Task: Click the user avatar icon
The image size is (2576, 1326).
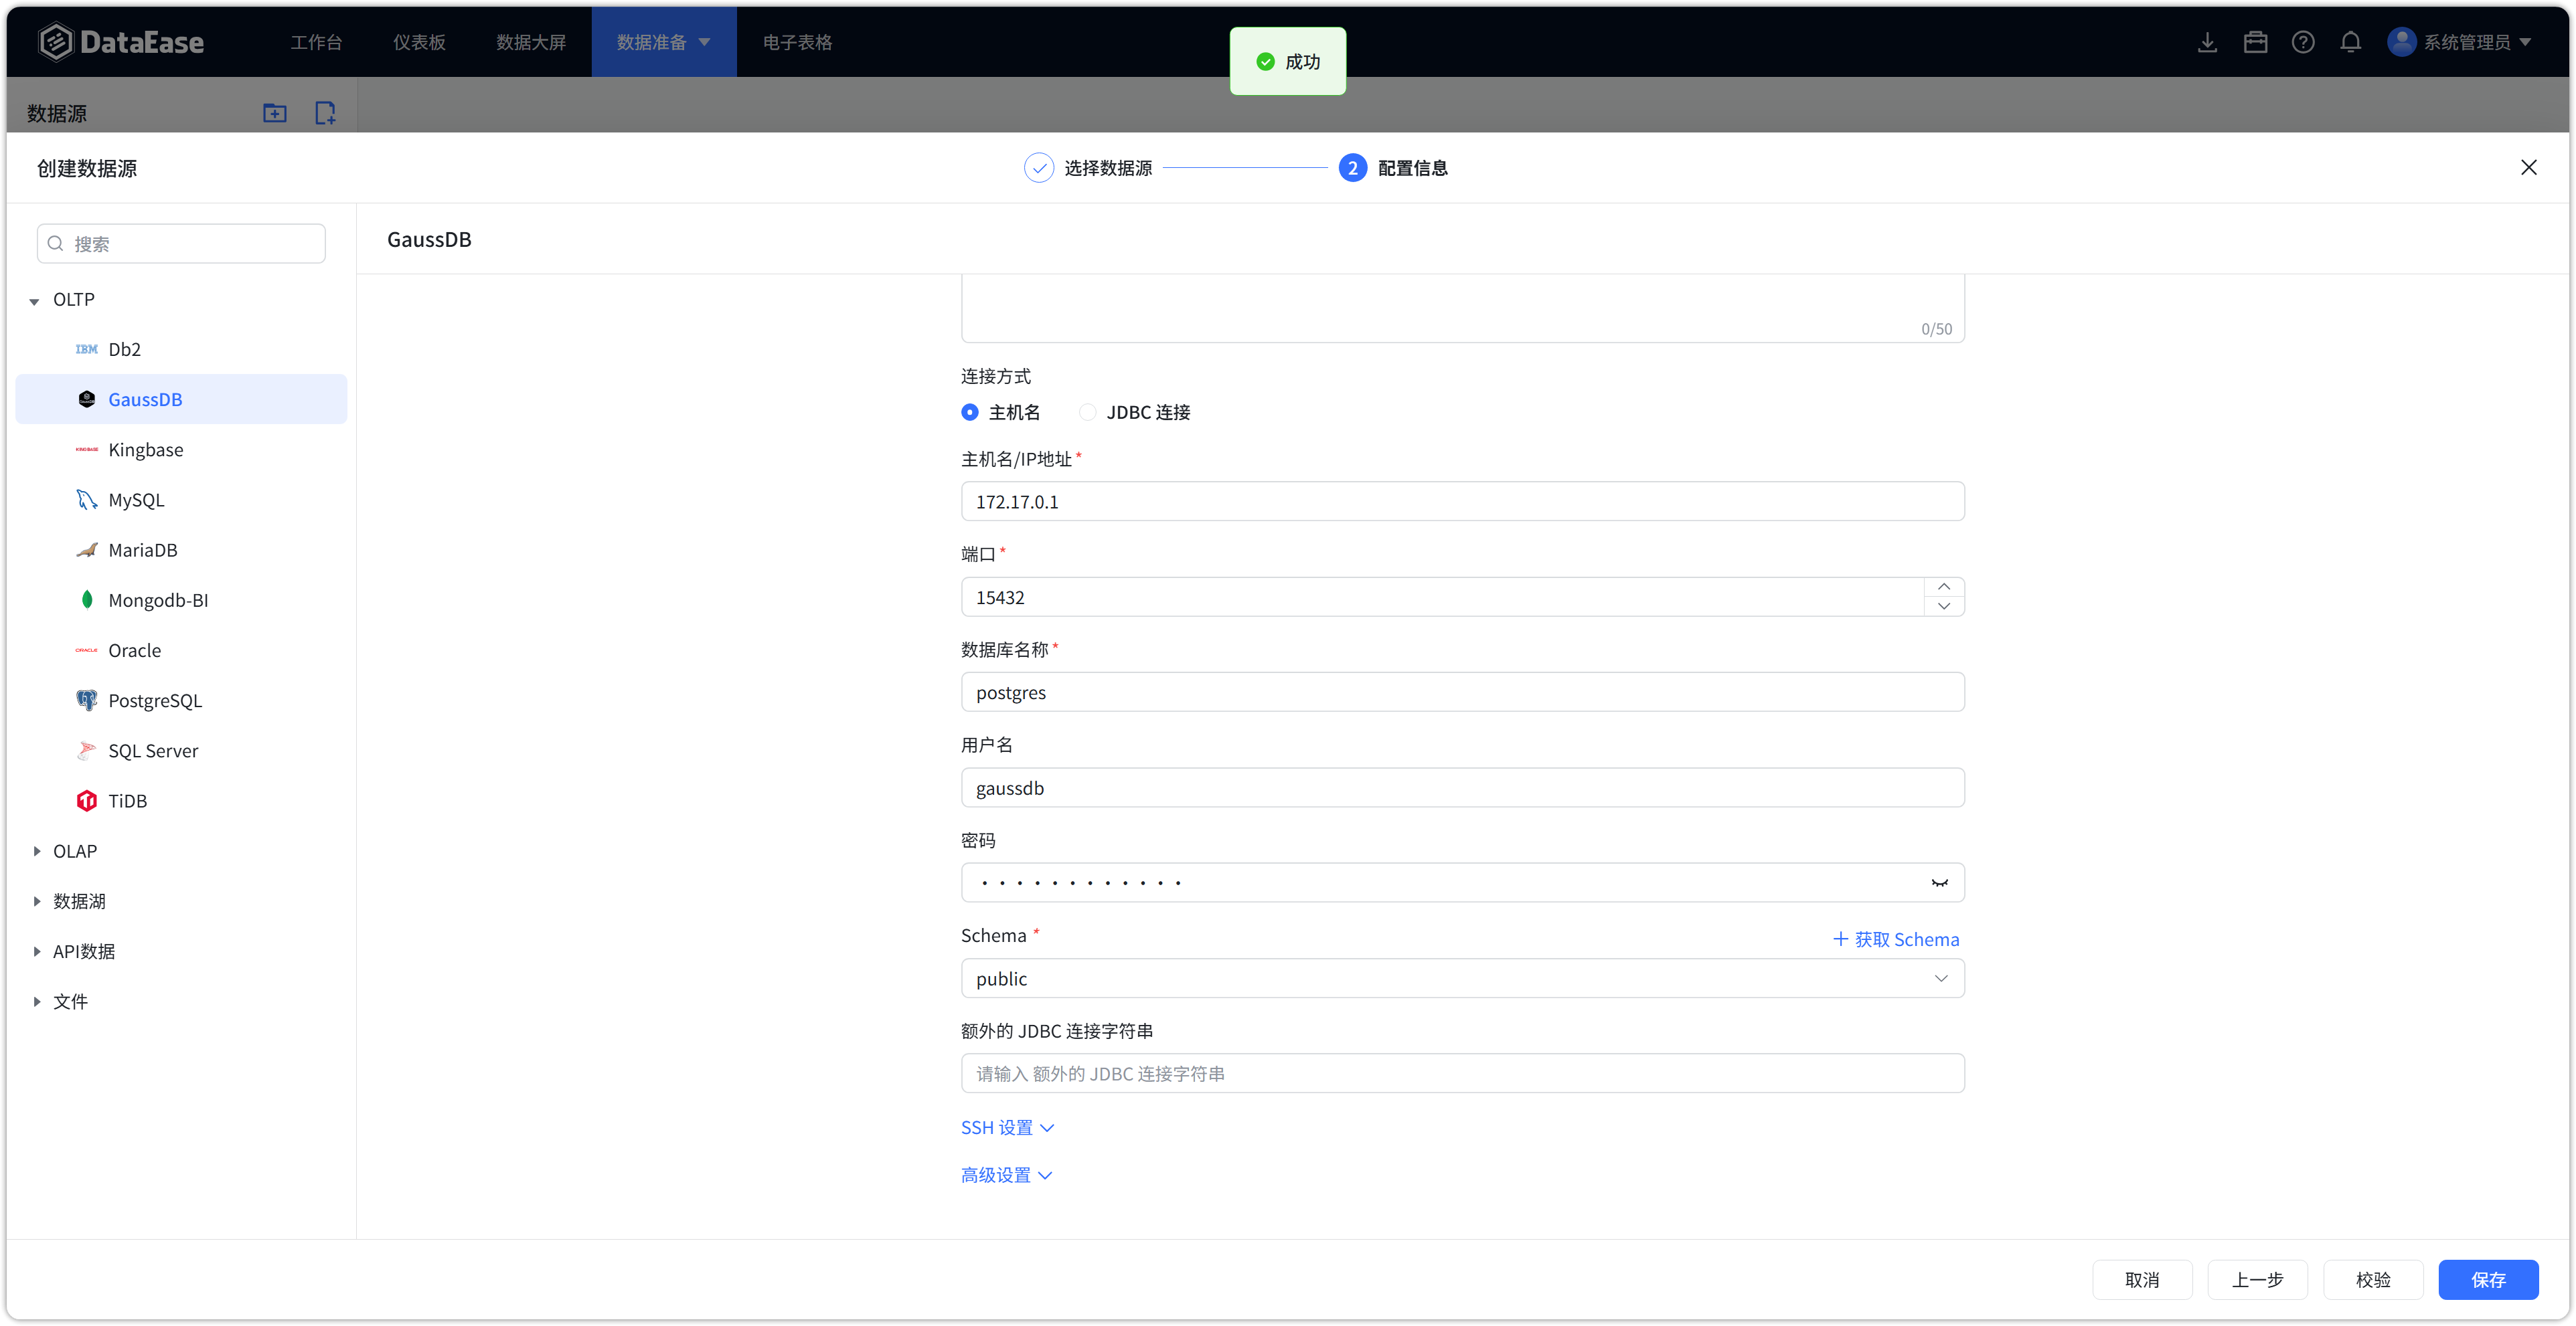Action: pyautogui.click(x=2401, y=42)
